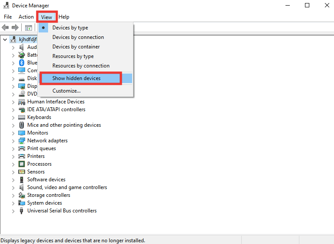Open the Help menu

point(64,17)
